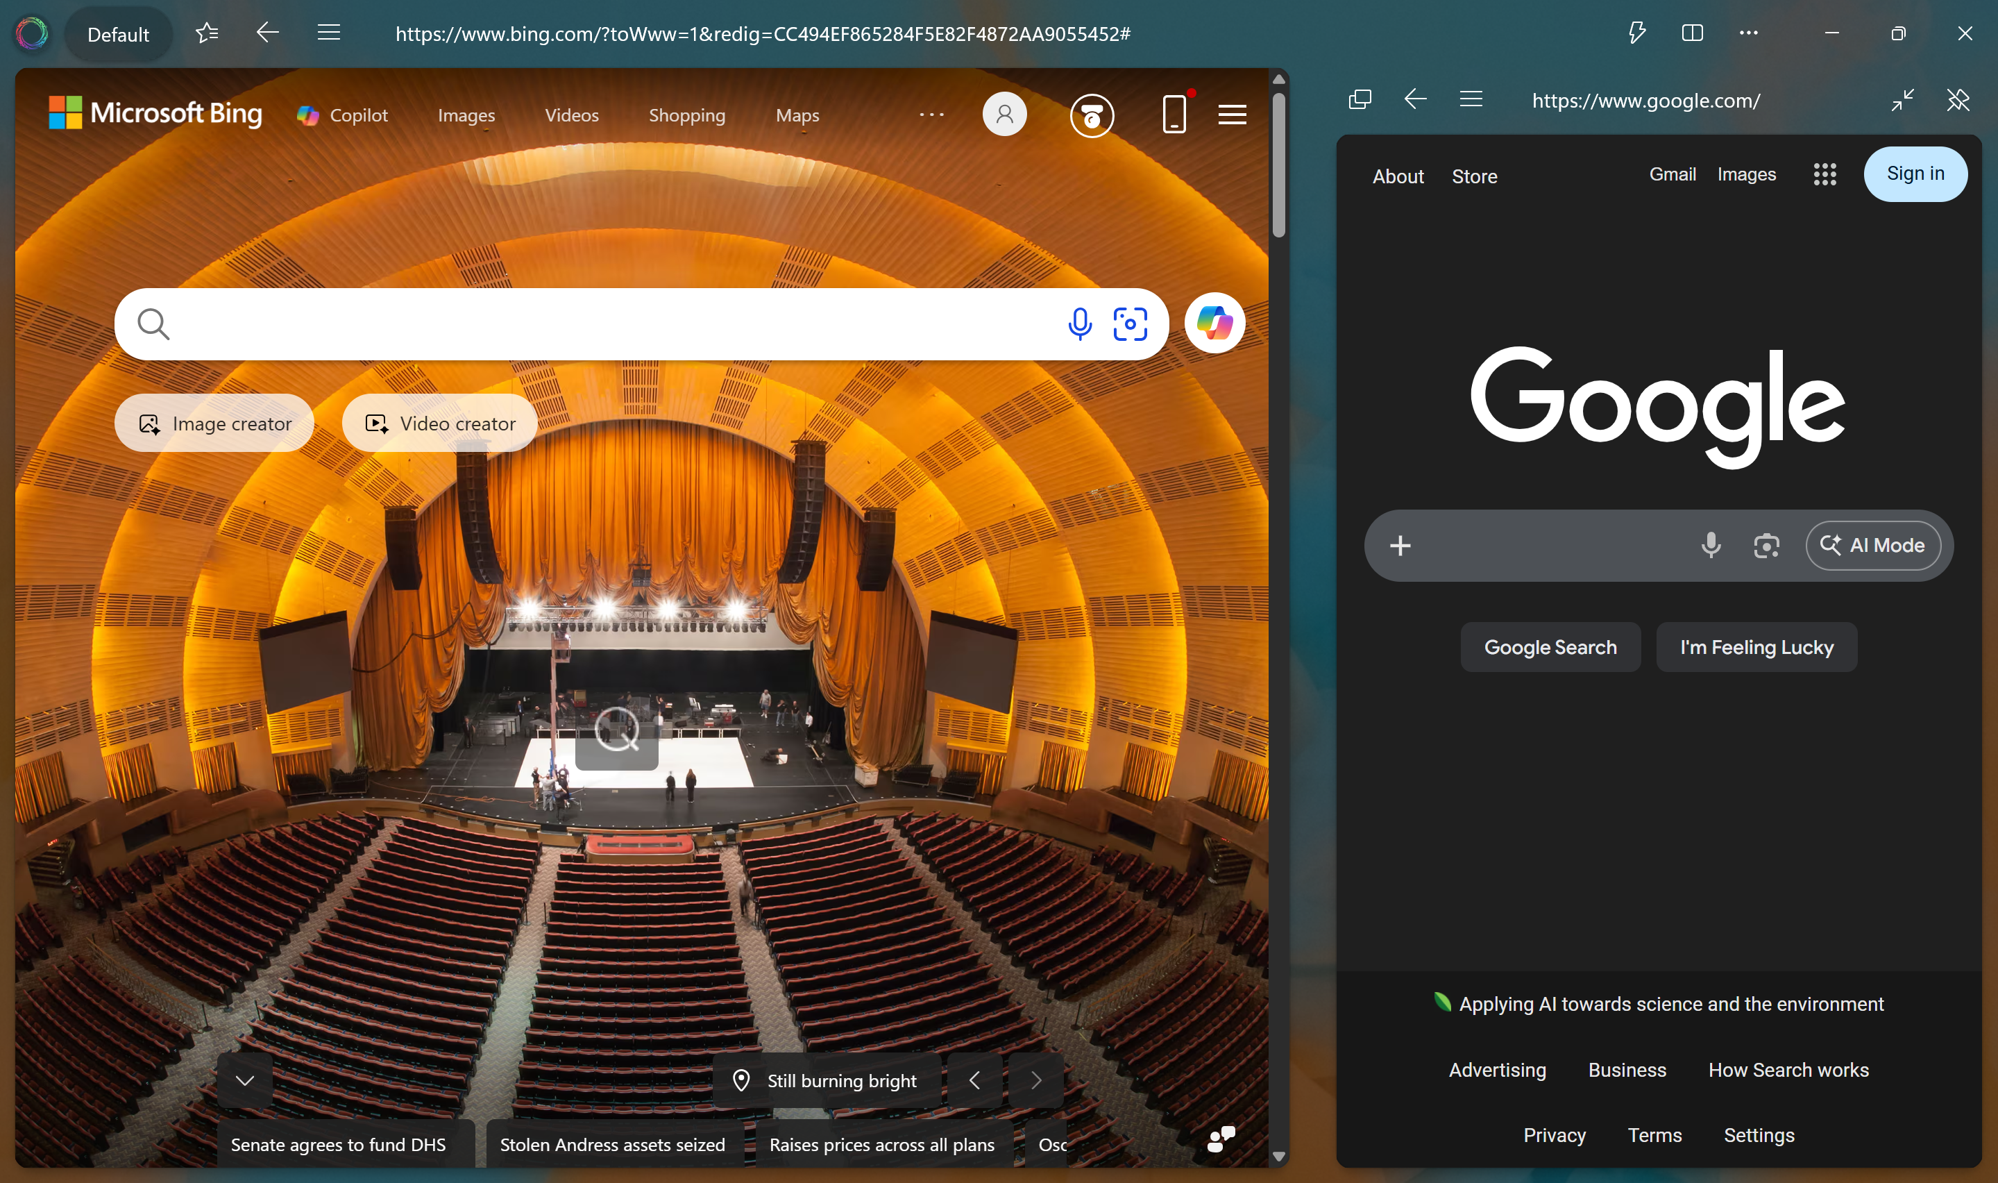Viewport: 1998px width, 1183px height.
Task: Open Videos in Bing navigation
Action: coord(571,115)
